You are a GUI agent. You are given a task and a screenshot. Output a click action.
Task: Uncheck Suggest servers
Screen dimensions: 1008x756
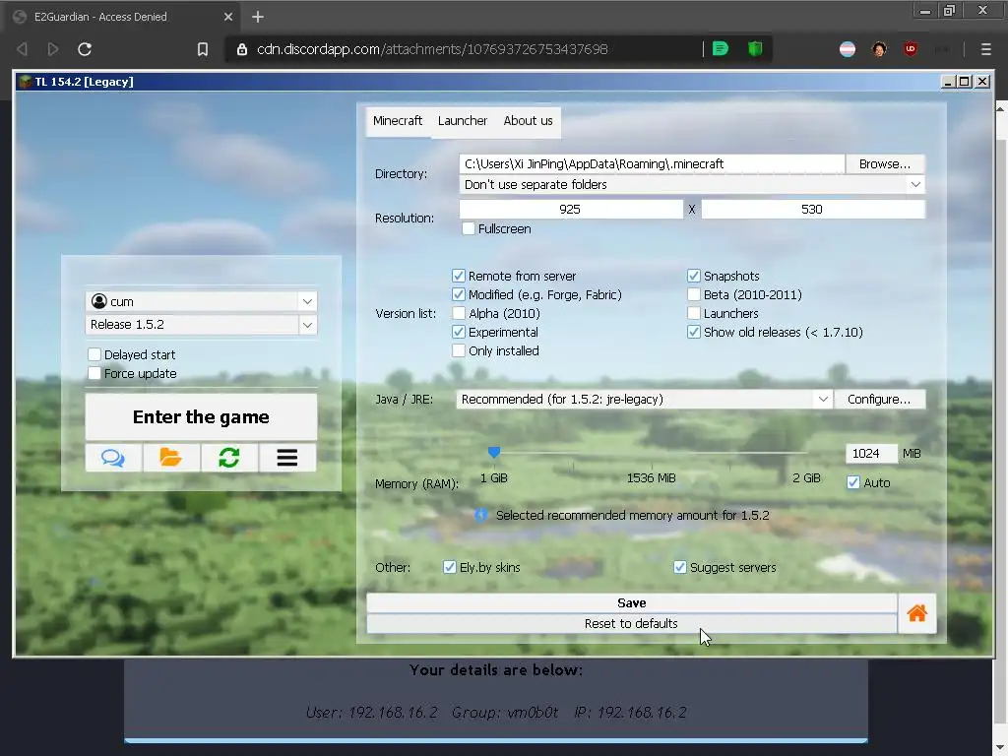click(x=680, y=567)
